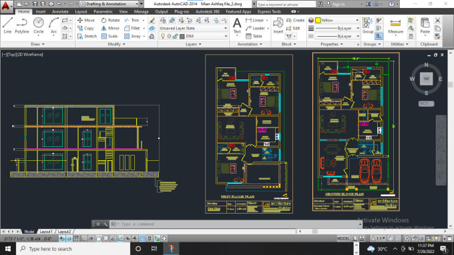Screen dimensions: 454x255
Task: Open the Express Tools ribbon tab
Action: 269,11
